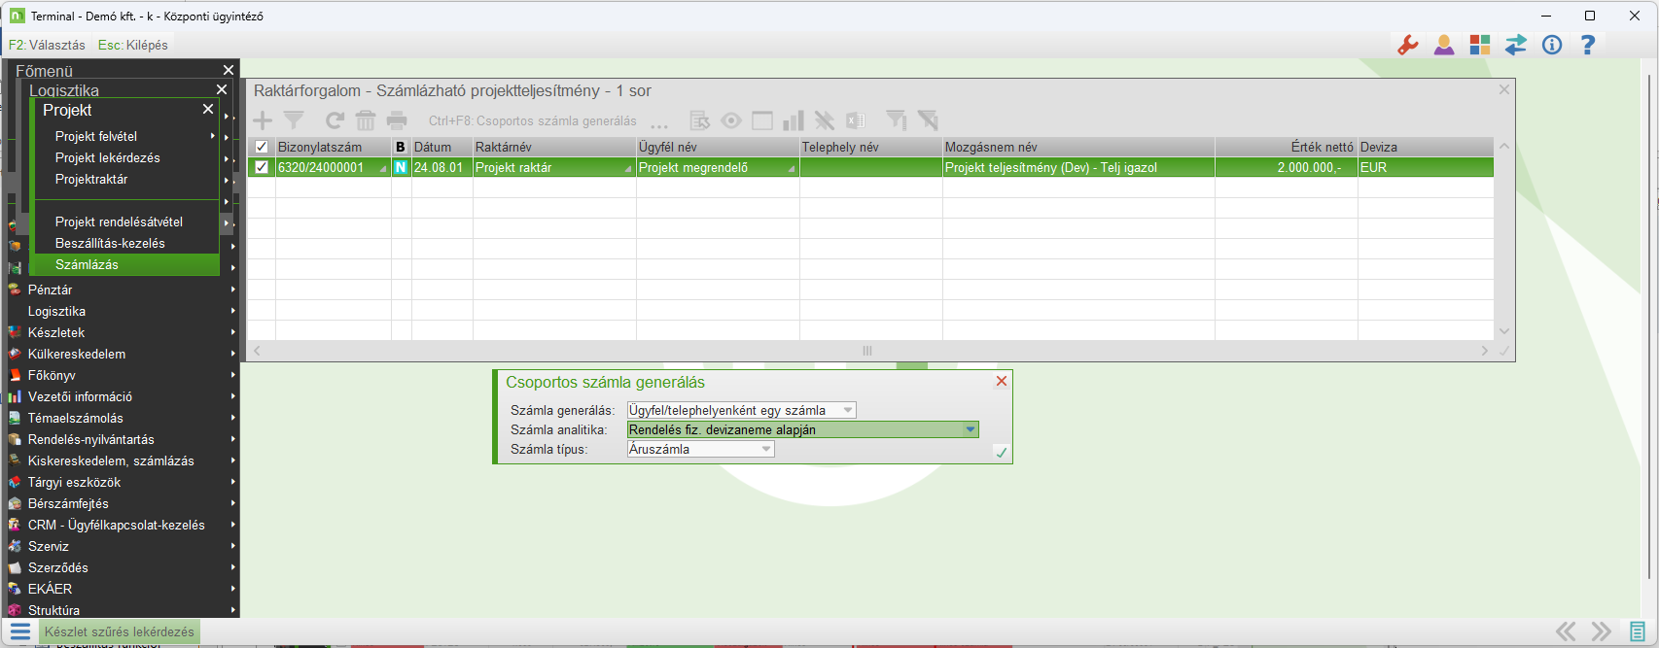Uncheck the row 6320/24000001 checkbox

point(262,167)
